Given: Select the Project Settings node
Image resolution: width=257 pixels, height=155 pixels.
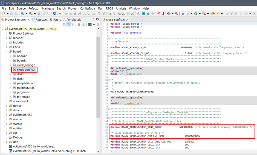Looking at the screenshot, I should [23, 33].
